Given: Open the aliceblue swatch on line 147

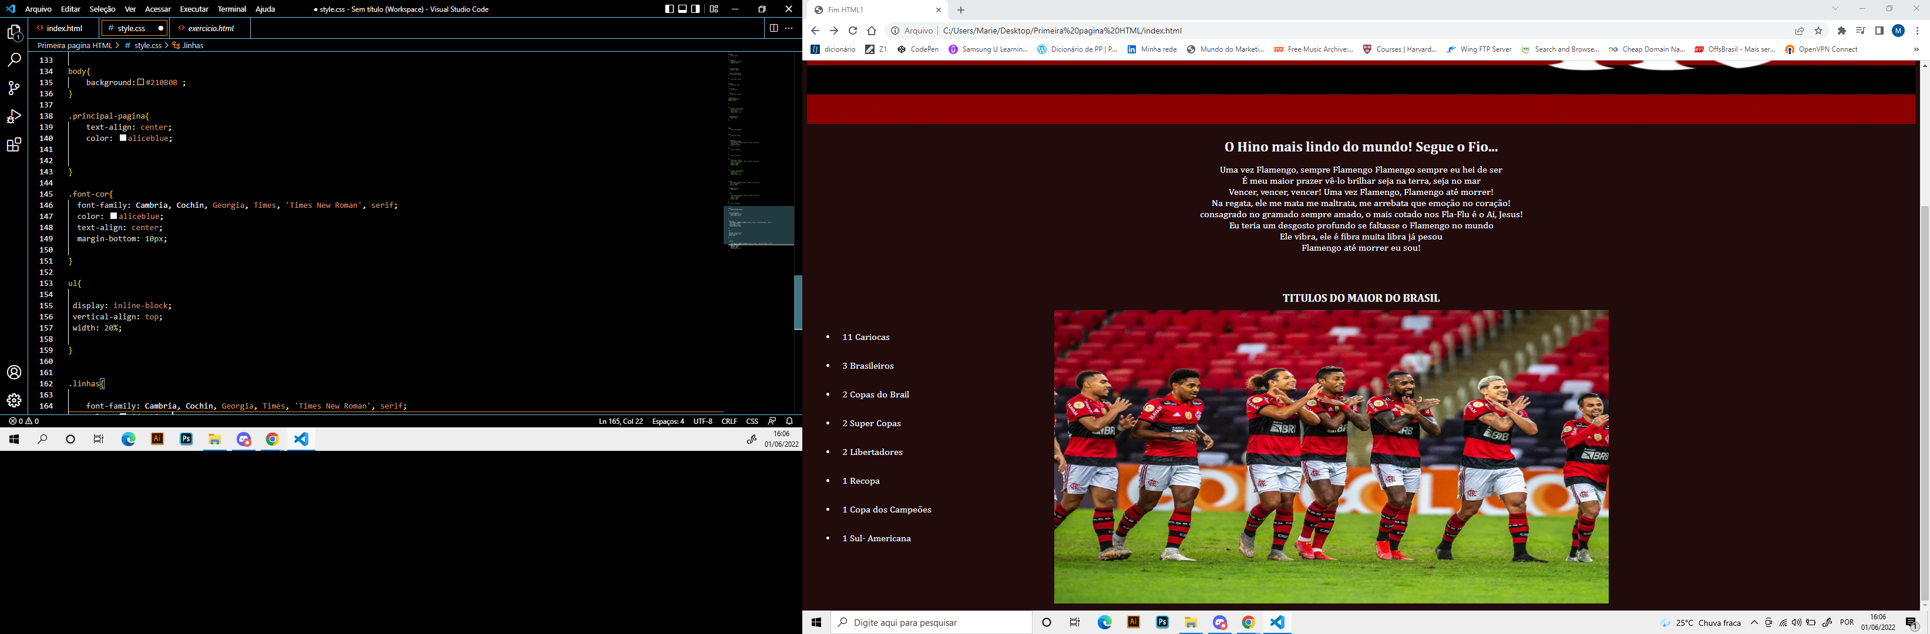Looking at the screenshot, I should click(x=114, y=217).
